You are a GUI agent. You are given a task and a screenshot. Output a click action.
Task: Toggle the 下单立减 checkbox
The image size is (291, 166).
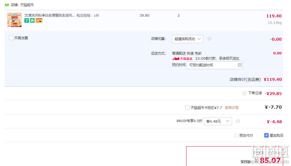[x=244, y=93]
